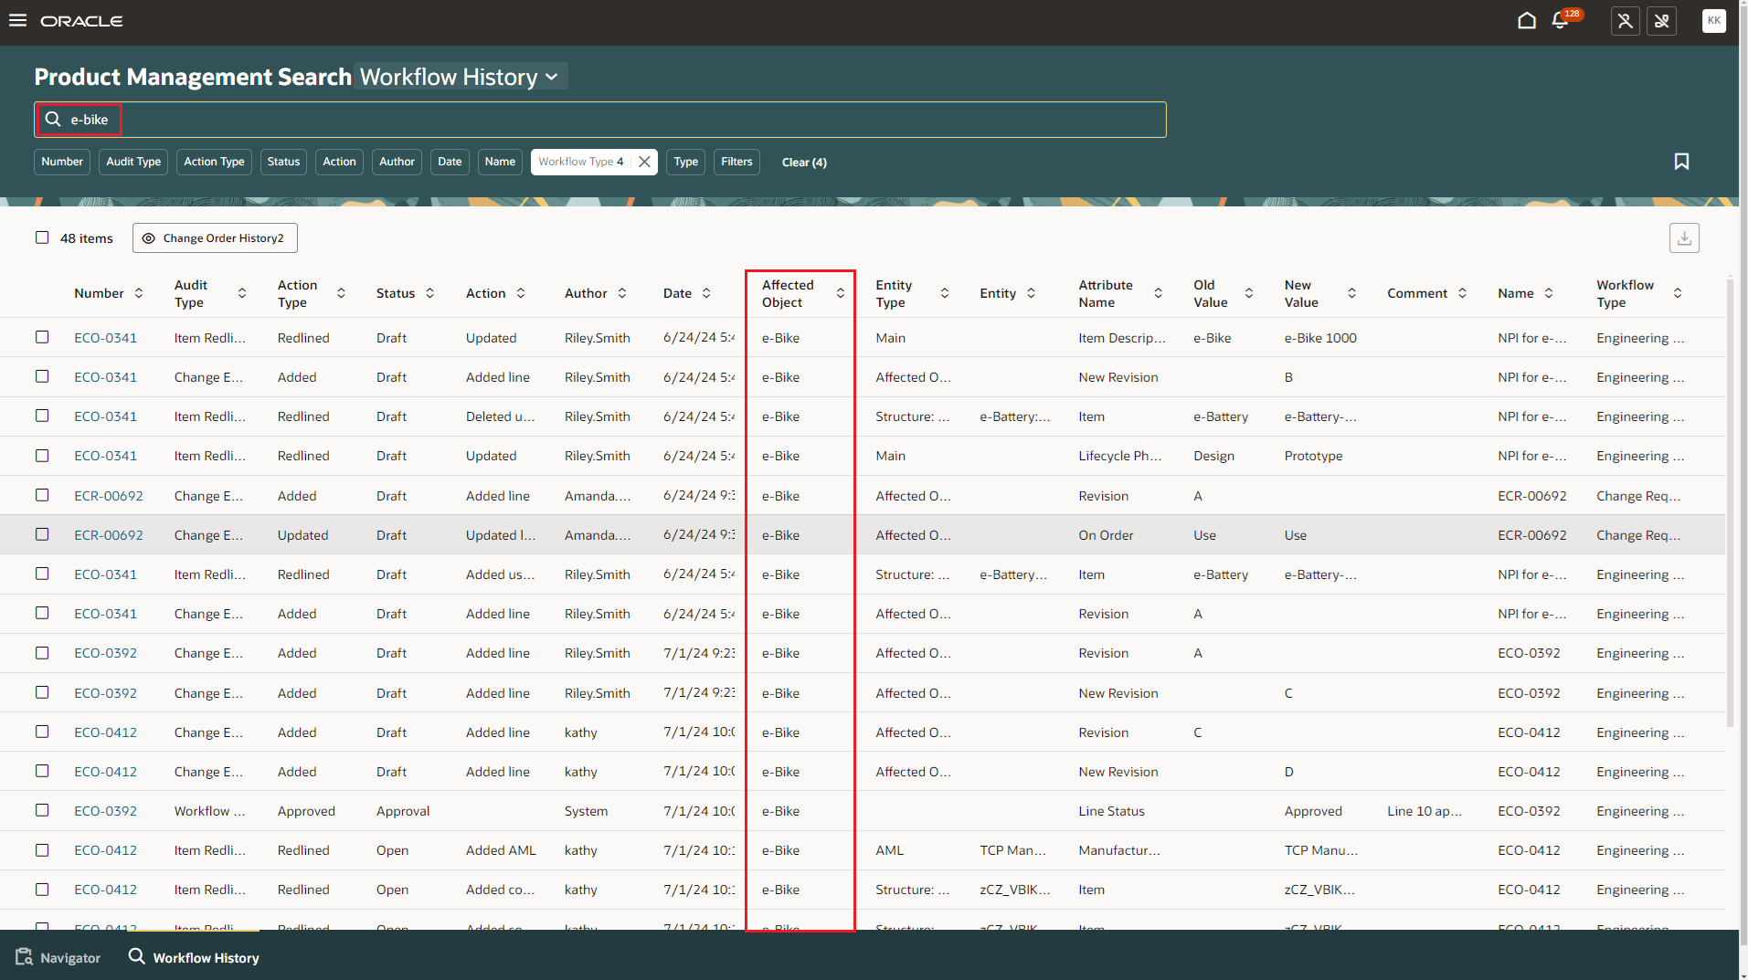Sort by the Comment column
1748x980 pixels.
[x=1462, y=293]
